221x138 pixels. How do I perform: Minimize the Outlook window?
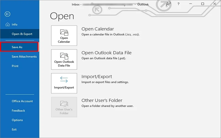click(x=191, y=4)
